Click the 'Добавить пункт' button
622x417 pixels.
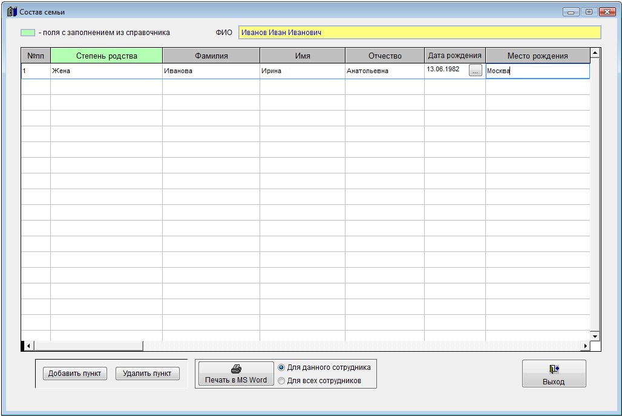coord(74,373)
